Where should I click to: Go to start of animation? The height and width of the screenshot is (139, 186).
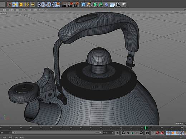(x=117, y=133)
